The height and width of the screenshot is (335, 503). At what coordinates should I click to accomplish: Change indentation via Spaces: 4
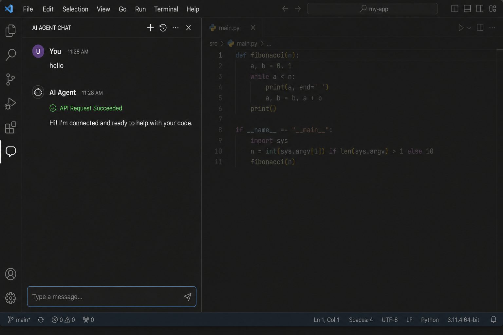pos(361,320)
